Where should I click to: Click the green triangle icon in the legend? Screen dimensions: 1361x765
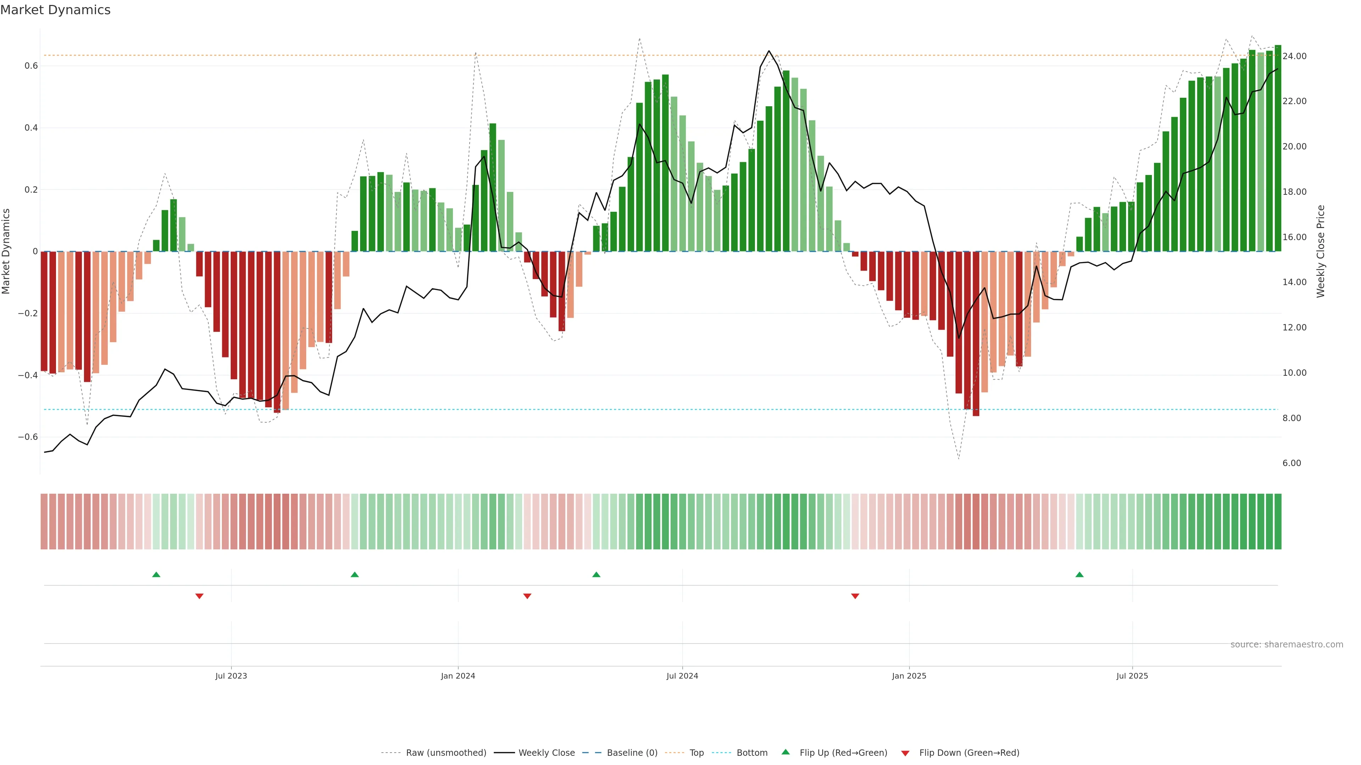(786, 752)
